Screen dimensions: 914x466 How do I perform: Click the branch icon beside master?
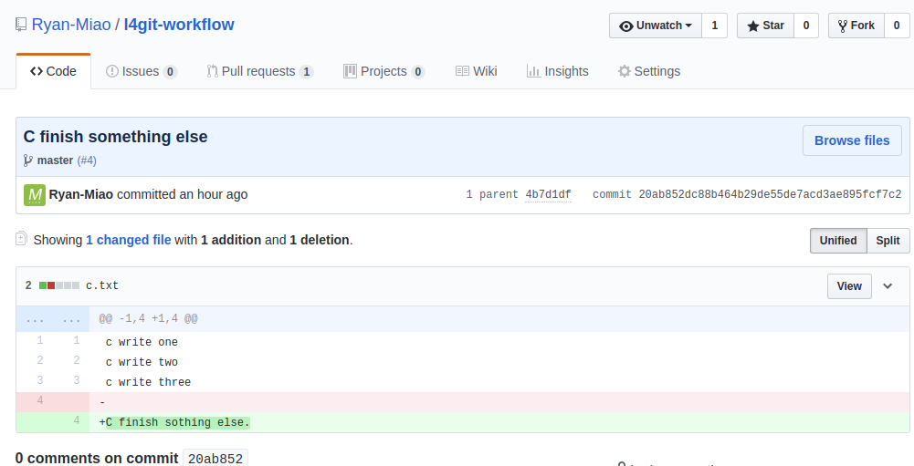28,161
